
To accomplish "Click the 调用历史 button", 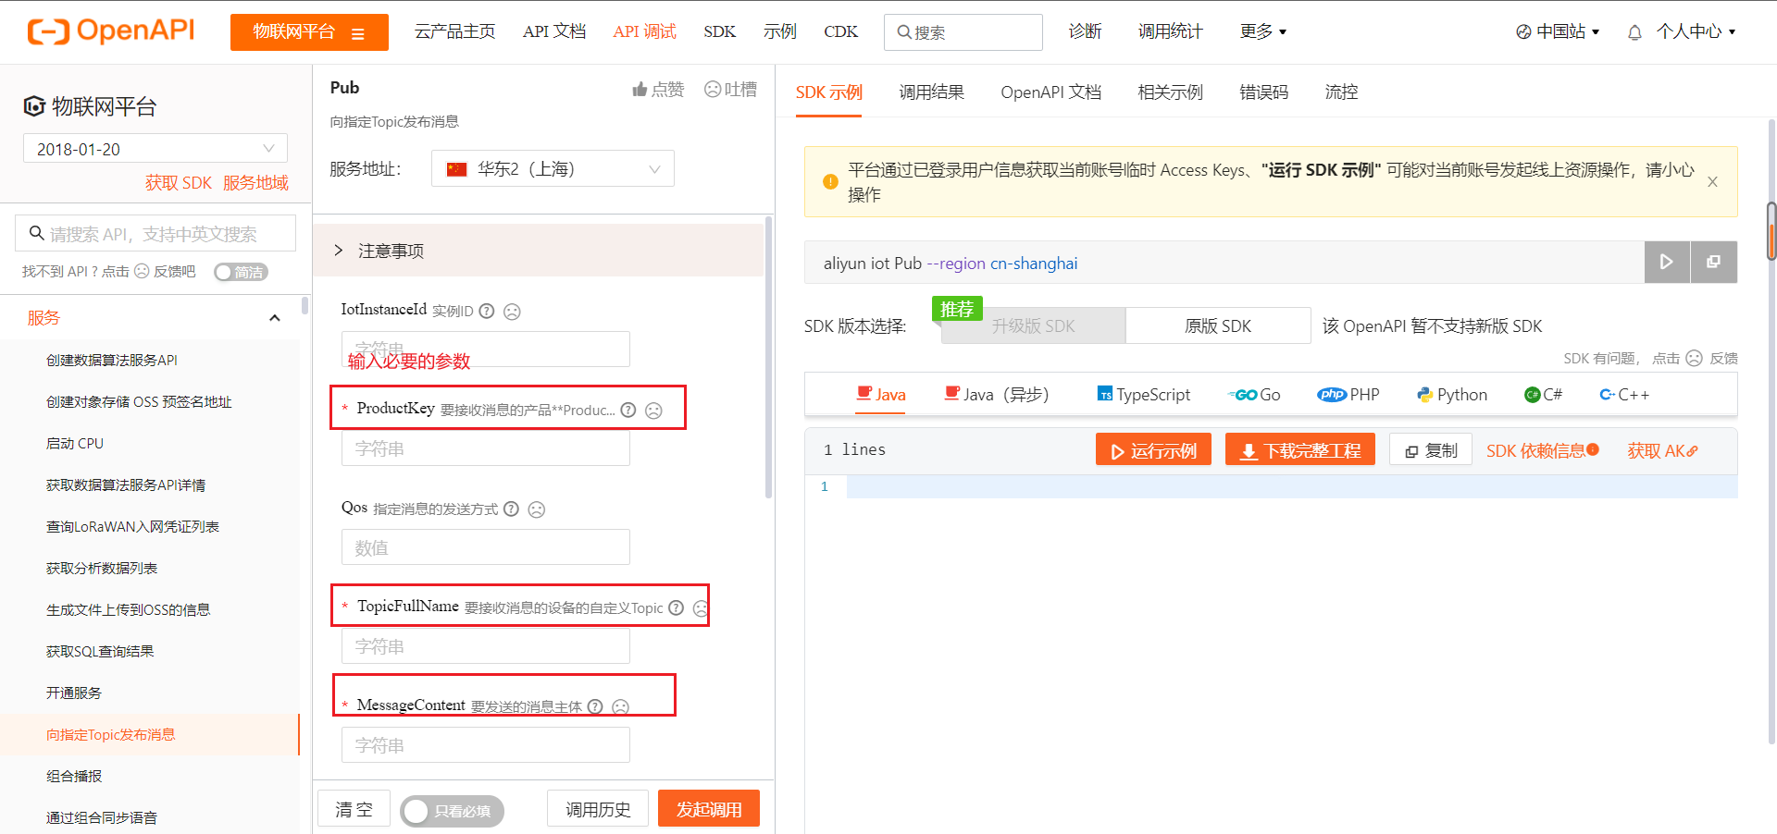I will pos(598,809).
